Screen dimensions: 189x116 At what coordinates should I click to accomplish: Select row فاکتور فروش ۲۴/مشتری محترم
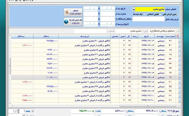[x=95, y=68]
